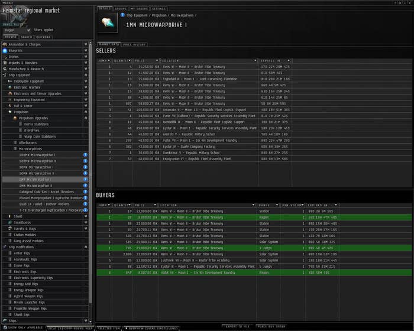Viewport: 414px width, 331px height.
Task: Click the Smartbombs group icon
Action: point(10,222)
